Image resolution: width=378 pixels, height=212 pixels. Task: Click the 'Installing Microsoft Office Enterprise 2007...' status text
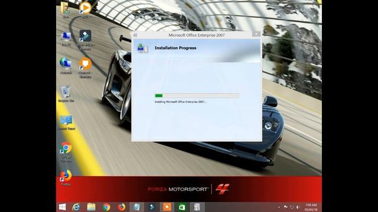(x=181, y=102)
